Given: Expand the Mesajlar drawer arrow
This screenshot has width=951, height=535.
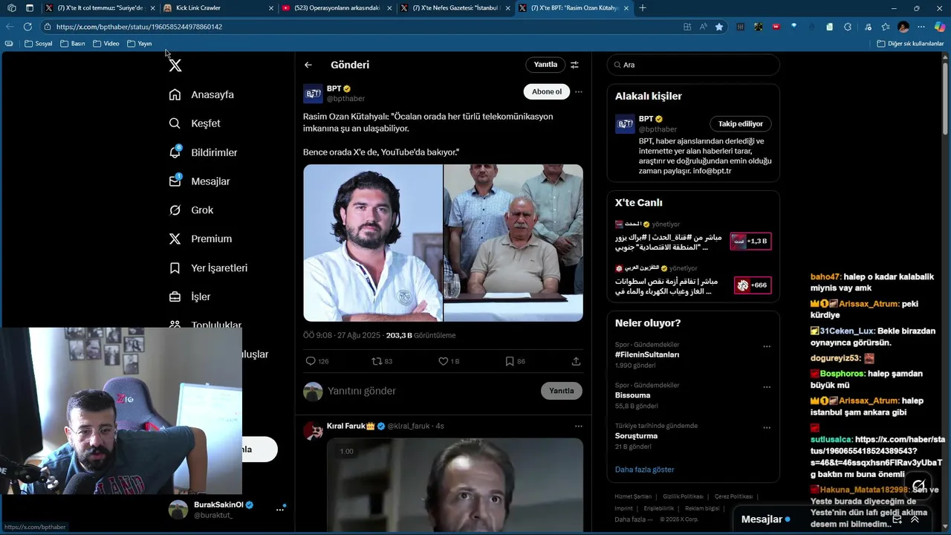Looking at the screenshot, I should click(915, 519).
